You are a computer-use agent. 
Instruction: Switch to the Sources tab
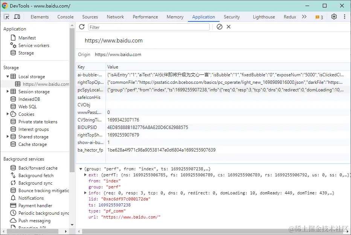pyautogui.click(x=90, y=17)
